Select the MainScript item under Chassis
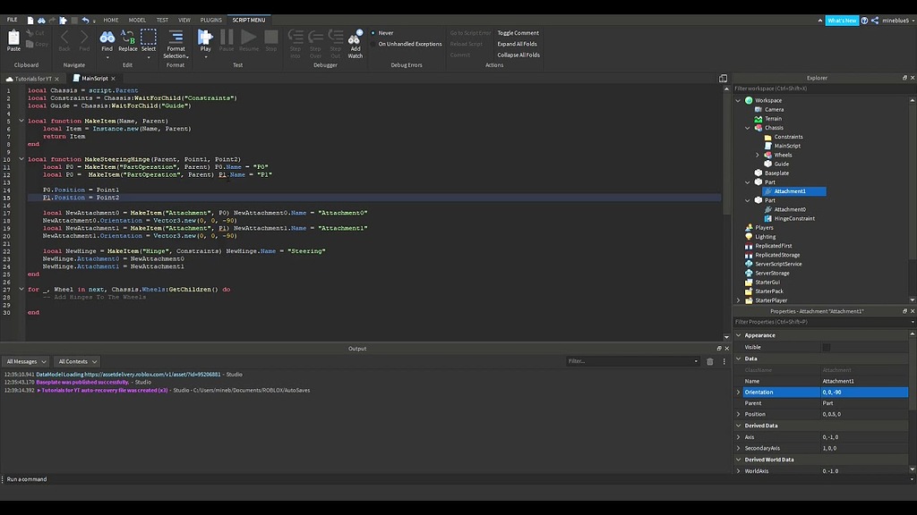 click(787, 146)
